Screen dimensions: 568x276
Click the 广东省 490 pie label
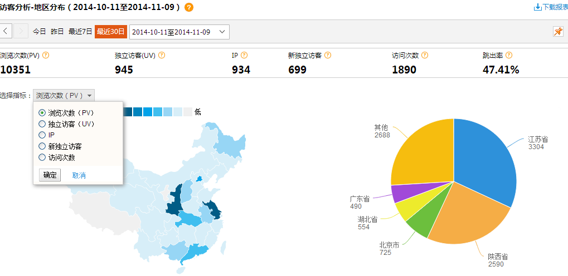point(360,203)
